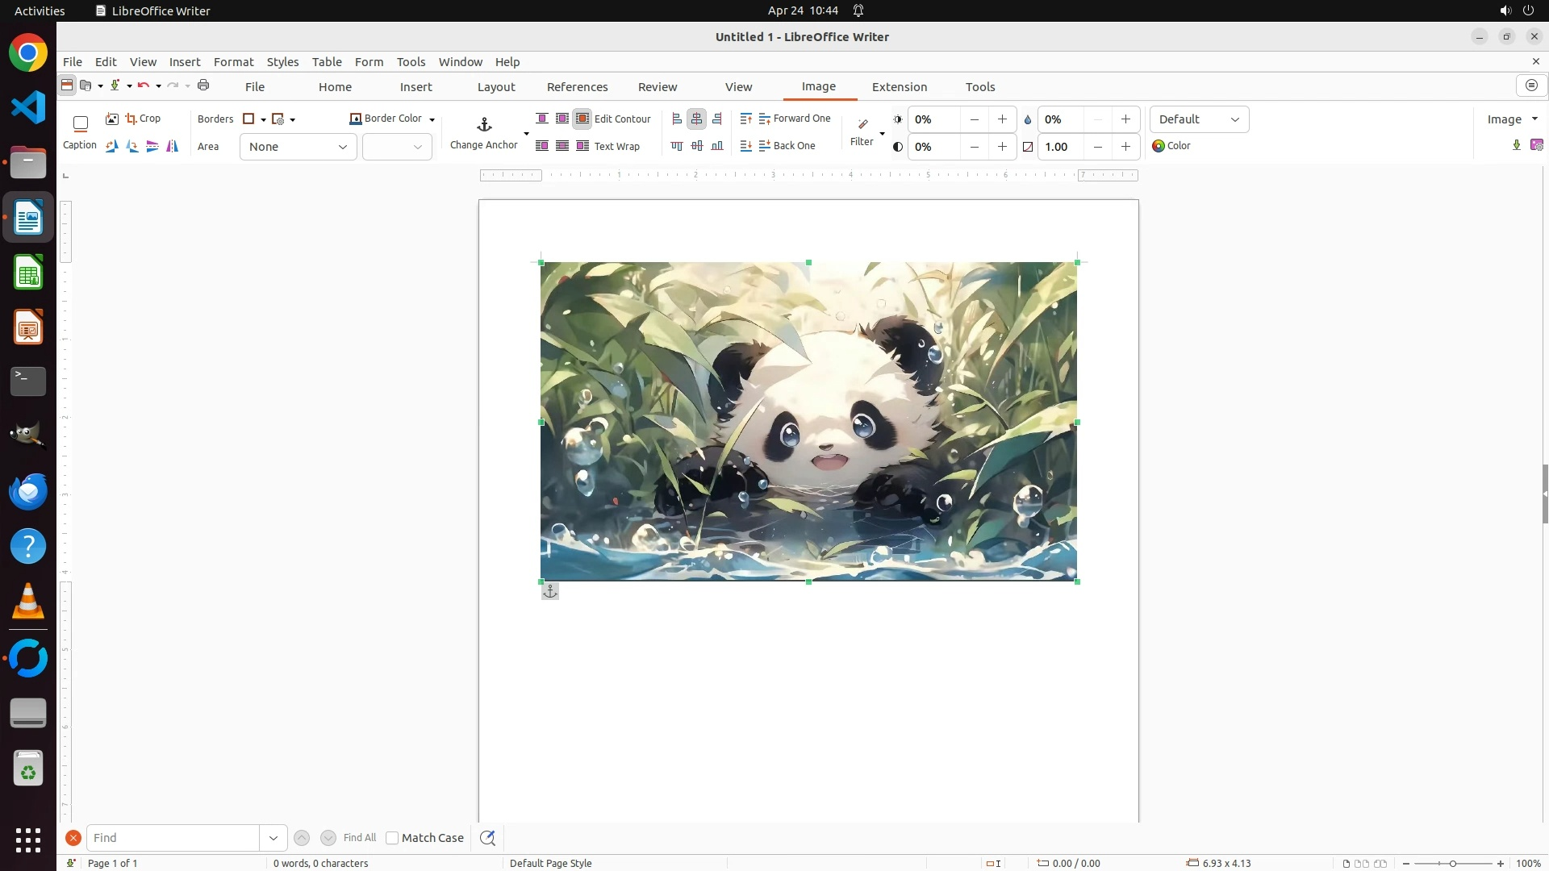Click the Filter tool icon
The height and width of the screenshot is (871, 1549).
[x=862, y=124]
